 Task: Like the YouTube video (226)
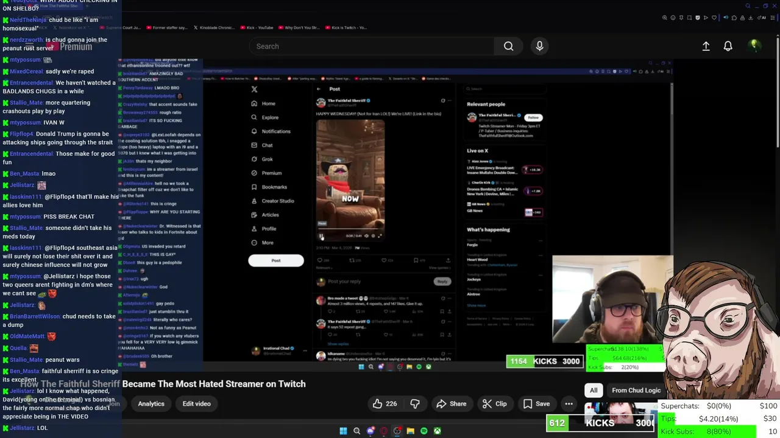tap(385, 404)
